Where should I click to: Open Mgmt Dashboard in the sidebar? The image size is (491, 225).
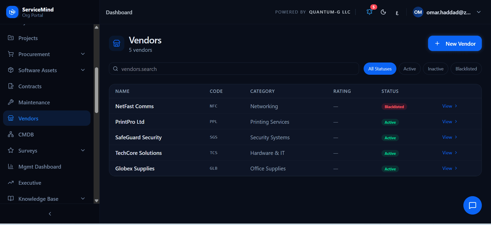(47, 167)
